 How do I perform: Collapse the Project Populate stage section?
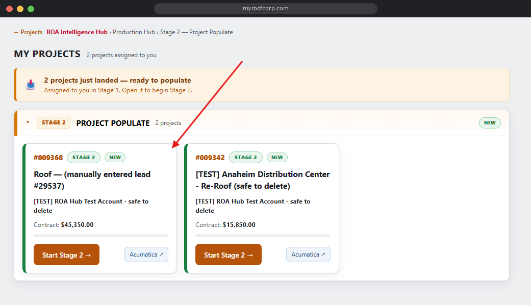(x=28, y=122)
